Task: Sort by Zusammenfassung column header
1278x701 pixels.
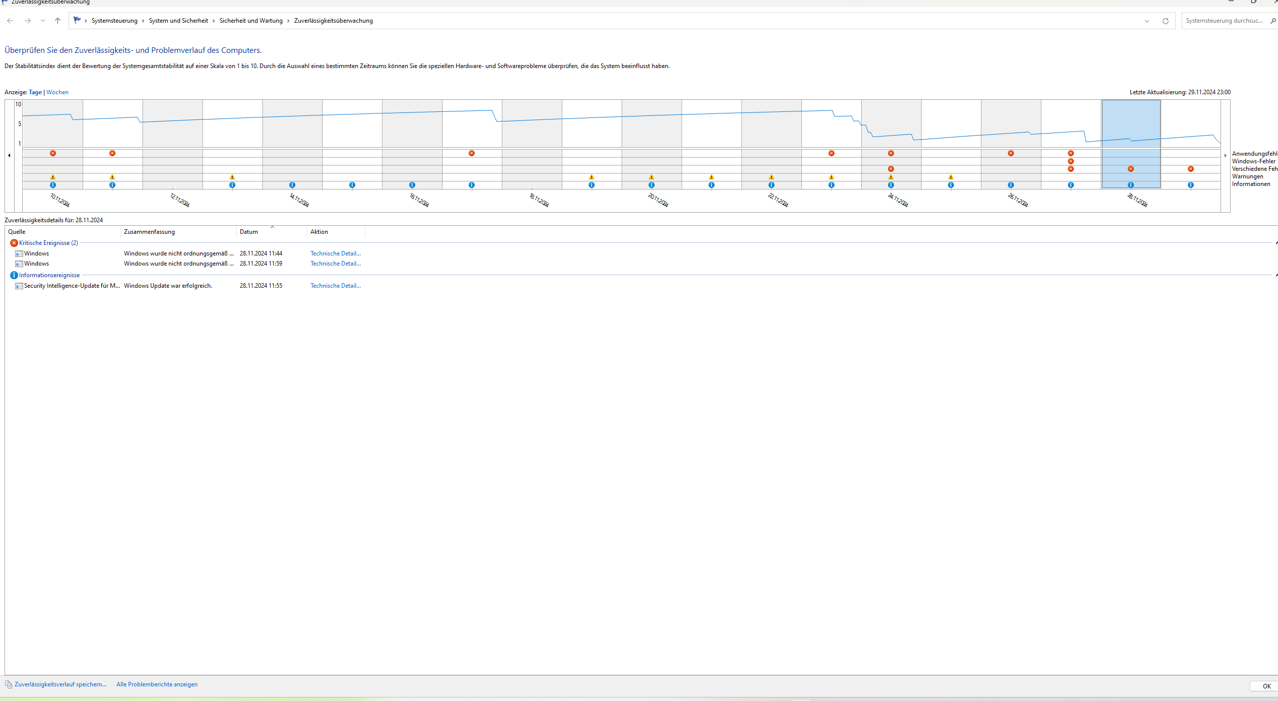Action: [x=178, y=232]
